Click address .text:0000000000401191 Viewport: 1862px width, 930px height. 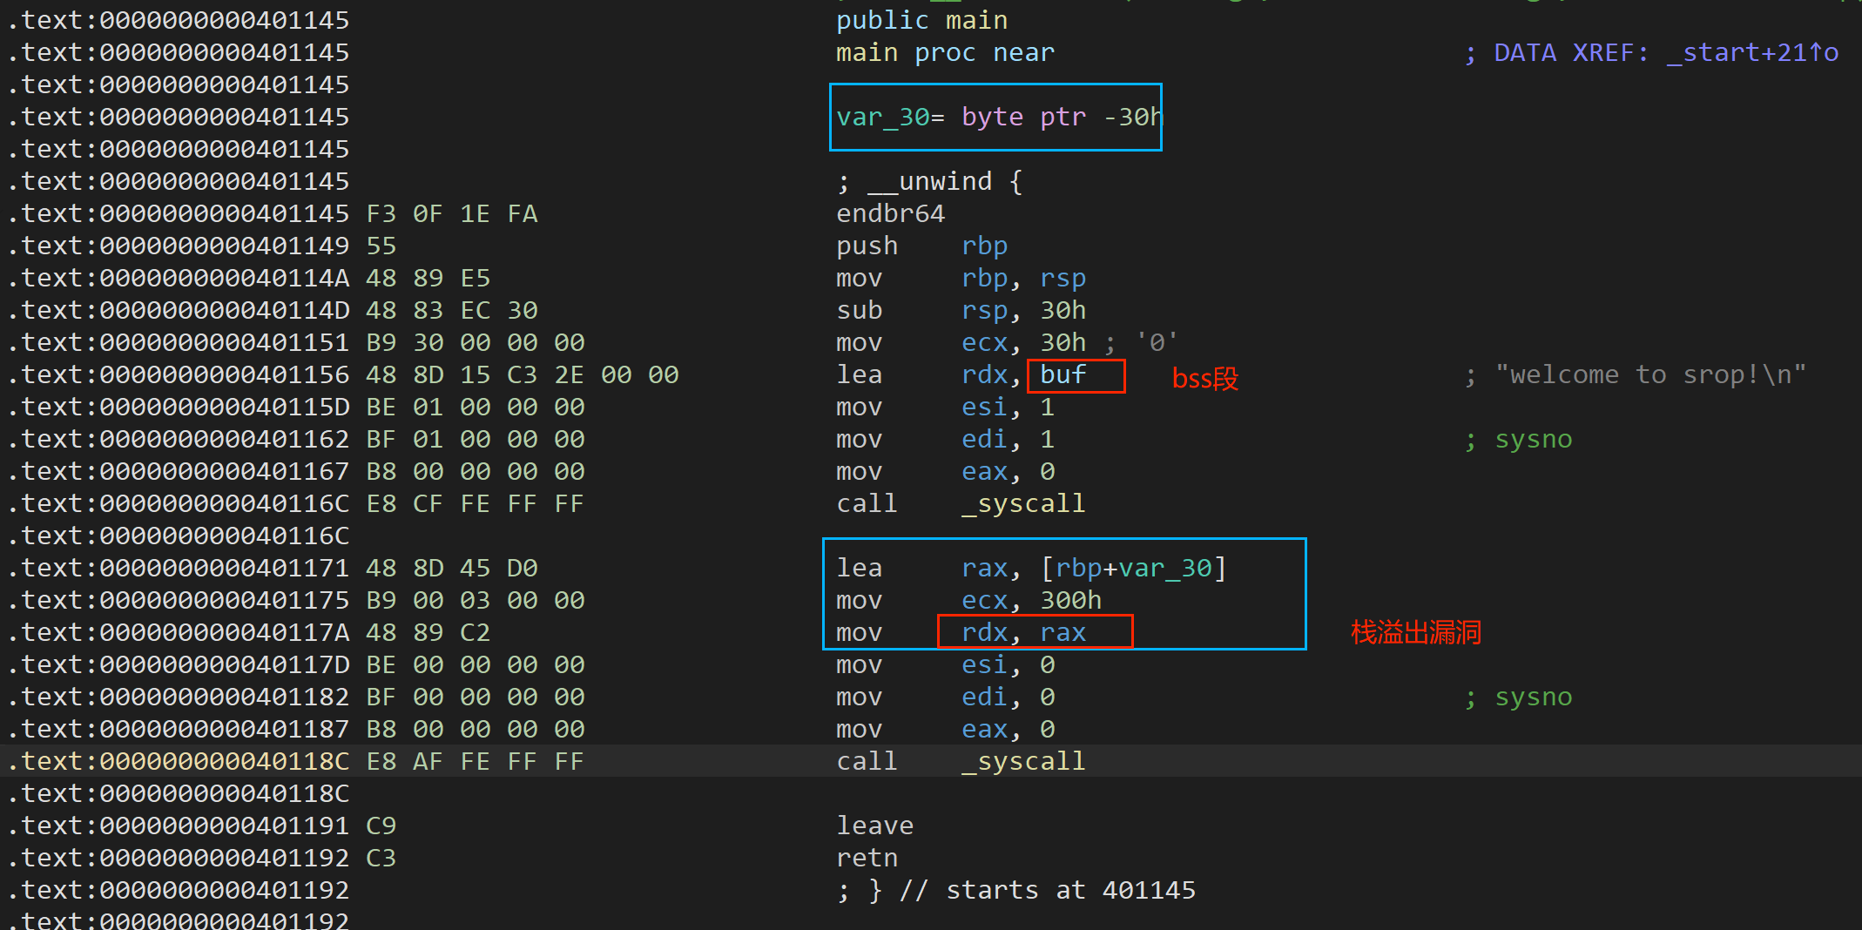(x=178, y=826)
